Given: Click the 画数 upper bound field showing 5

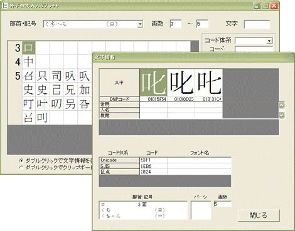Looking at the screenshot, I should (202, 24).
